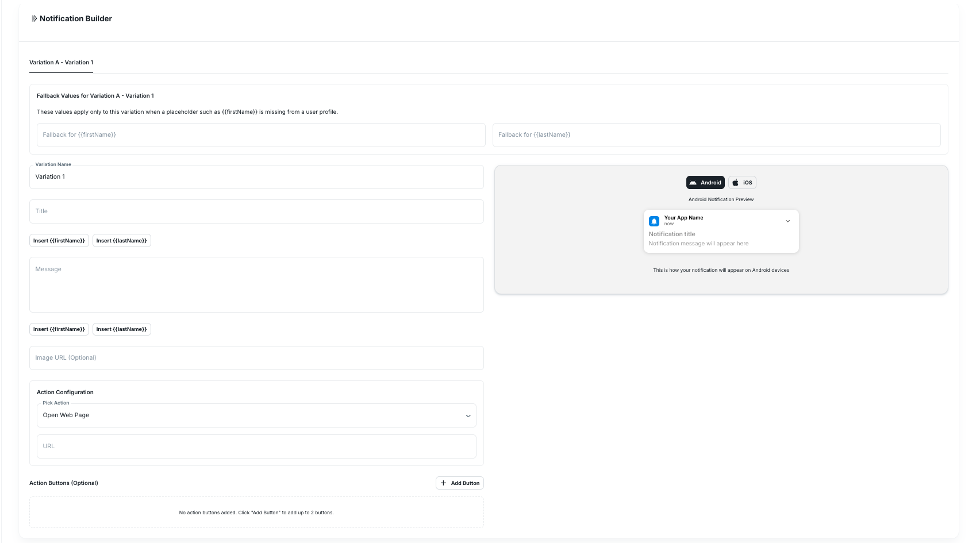The height and width of the screenshot is (543, 976).
Task: Click the 'Fallback Values for Variation A' heading
Action: [95, 96]
